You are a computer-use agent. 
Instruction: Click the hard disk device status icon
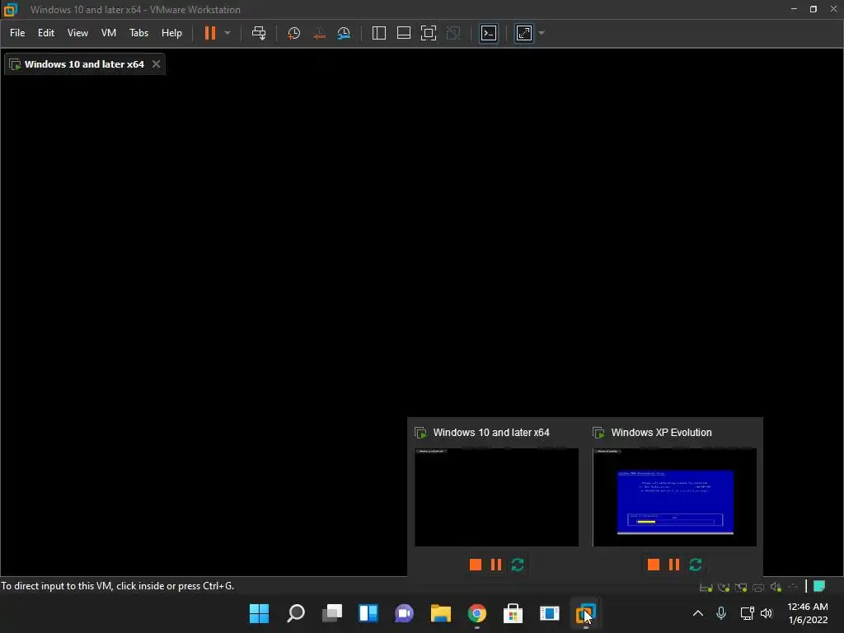(706, 587)
